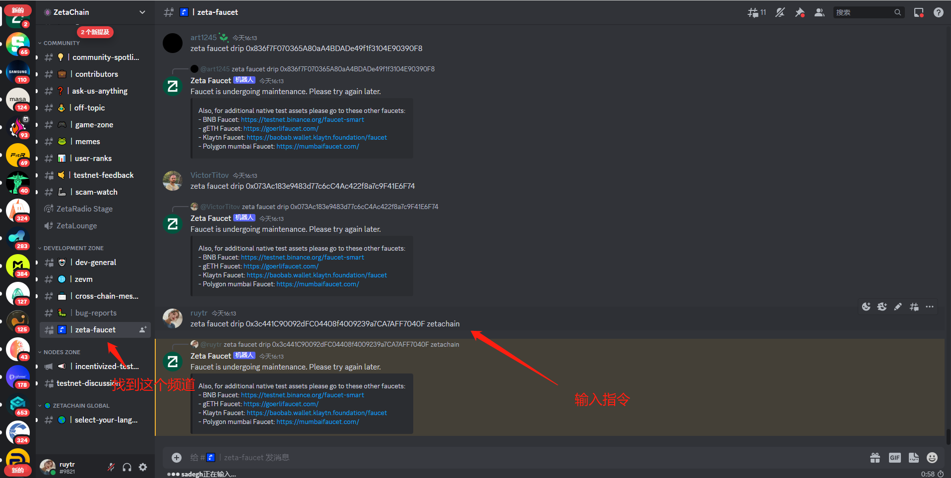Screen dimensions: 951x478
Task: Create thread icon on ruytr message
Action: 914,307
